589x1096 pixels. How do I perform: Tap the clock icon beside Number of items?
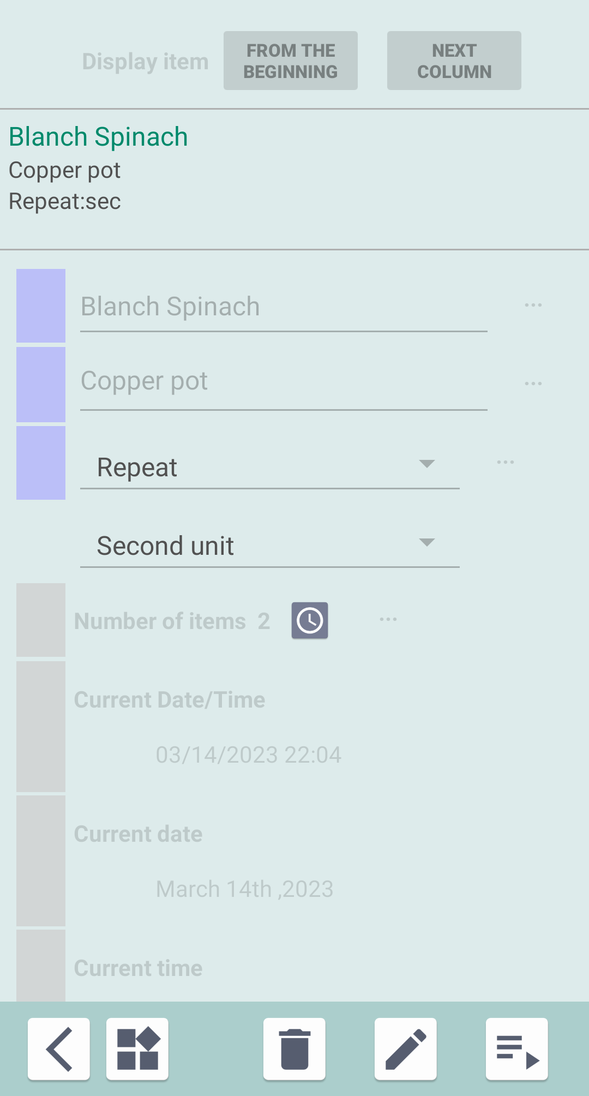coord(310,620)
